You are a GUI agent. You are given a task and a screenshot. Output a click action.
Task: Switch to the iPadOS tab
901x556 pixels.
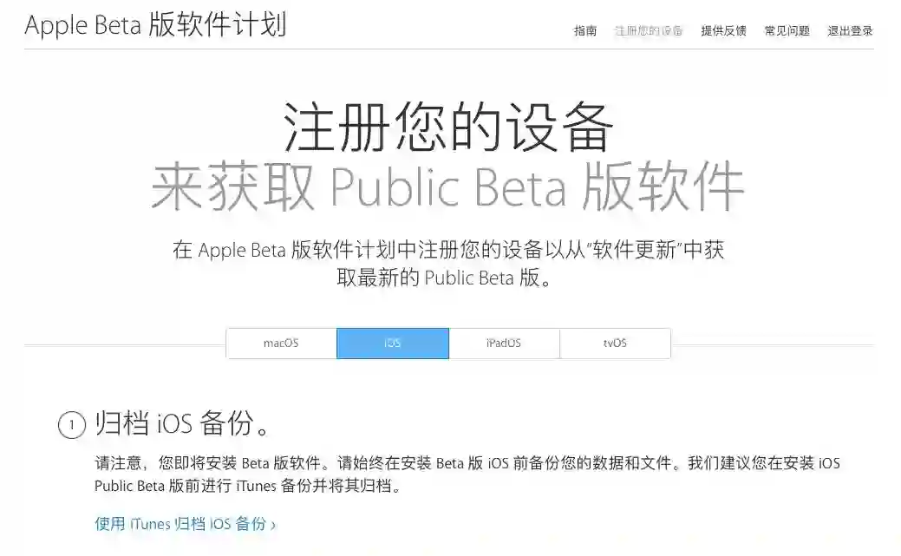(x=504, y=343)
